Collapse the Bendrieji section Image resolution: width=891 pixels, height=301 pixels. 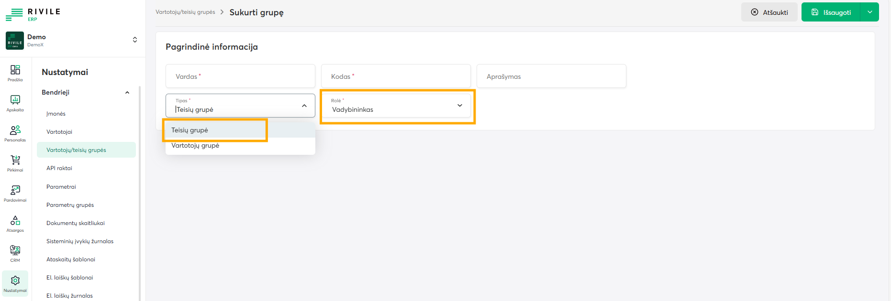click(127, 93)
